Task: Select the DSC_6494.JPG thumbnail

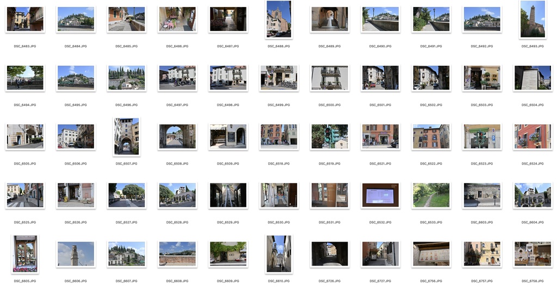Action: pos(25,78)
